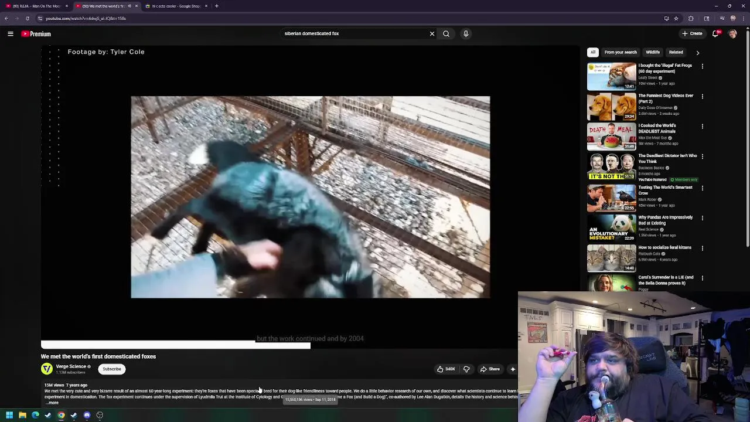Click the sparkle icon beside Share
This screenshot has width=750, height=422.
coord(513,369)
